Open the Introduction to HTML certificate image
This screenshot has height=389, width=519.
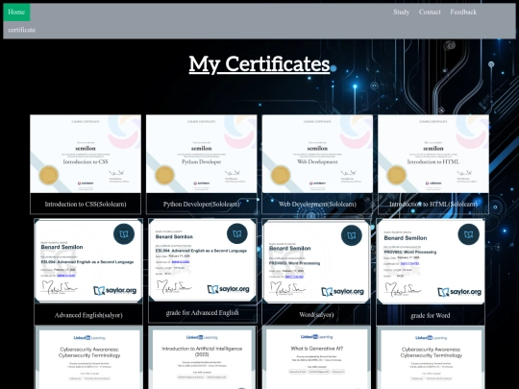coord(433,154)
